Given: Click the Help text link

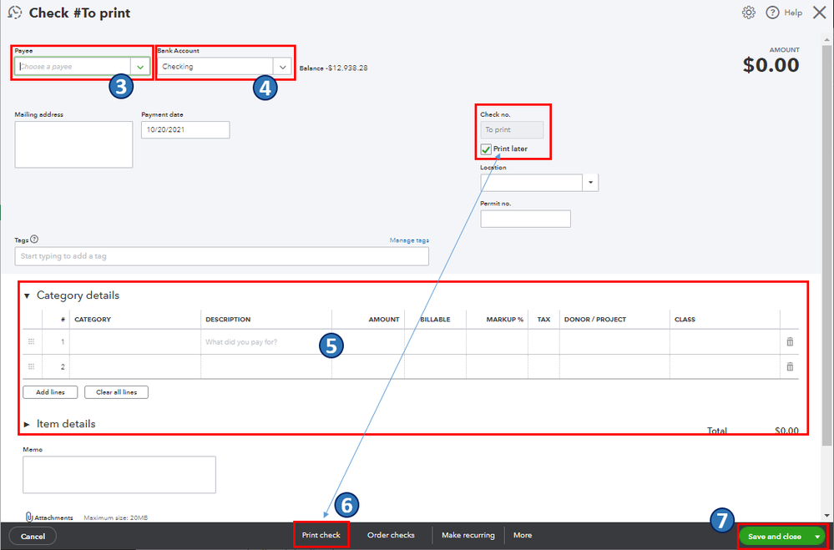Looking at the screenshot, I should pos(793,13).
